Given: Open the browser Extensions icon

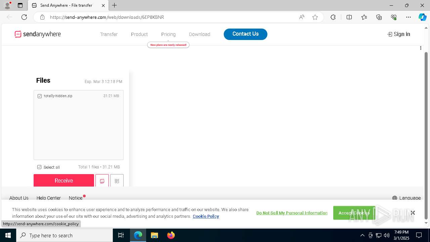Looking at the screenshot, I should click(x=333, y=17).
